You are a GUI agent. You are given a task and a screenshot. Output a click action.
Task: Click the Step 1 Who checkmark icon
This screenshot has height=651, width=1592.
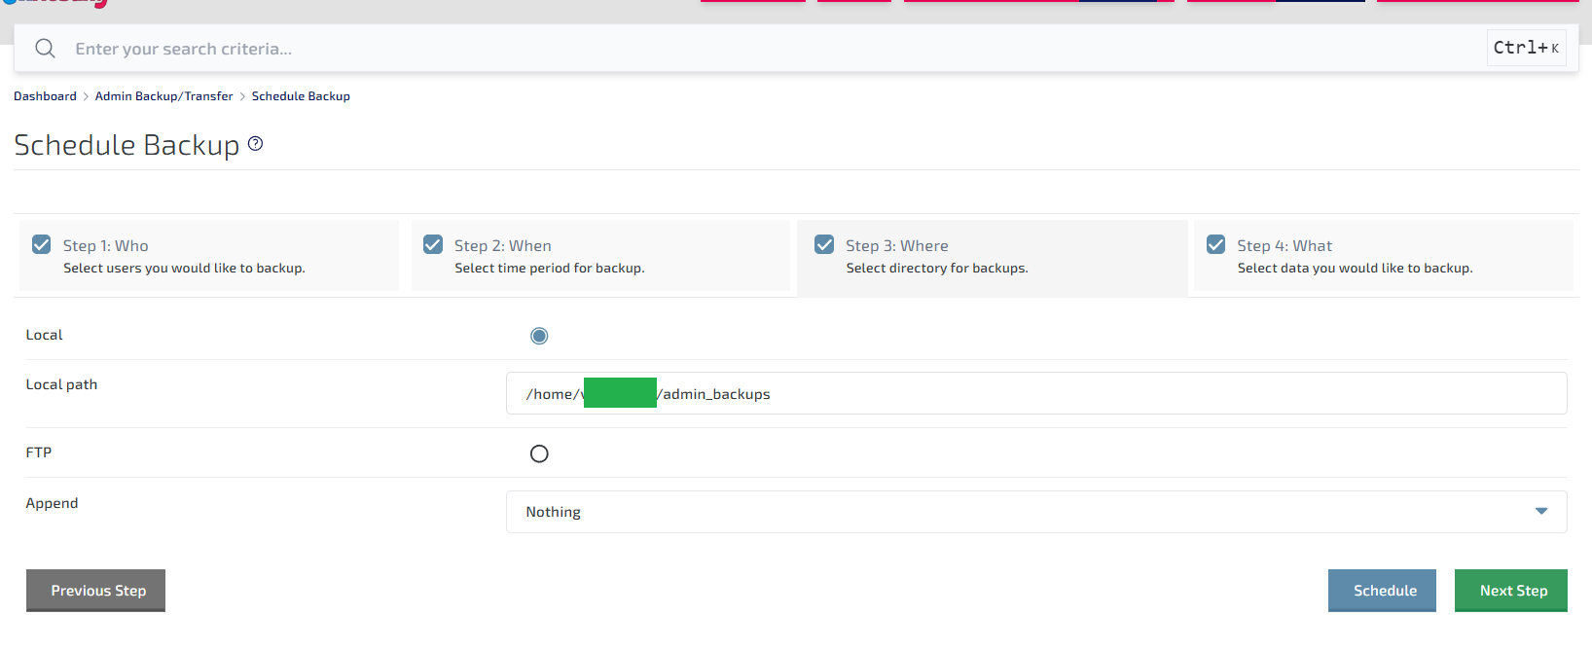(x=42, y=244)
